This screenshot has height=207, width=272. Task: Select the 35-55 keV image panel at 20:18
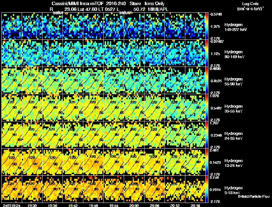[x=195, y=107]
